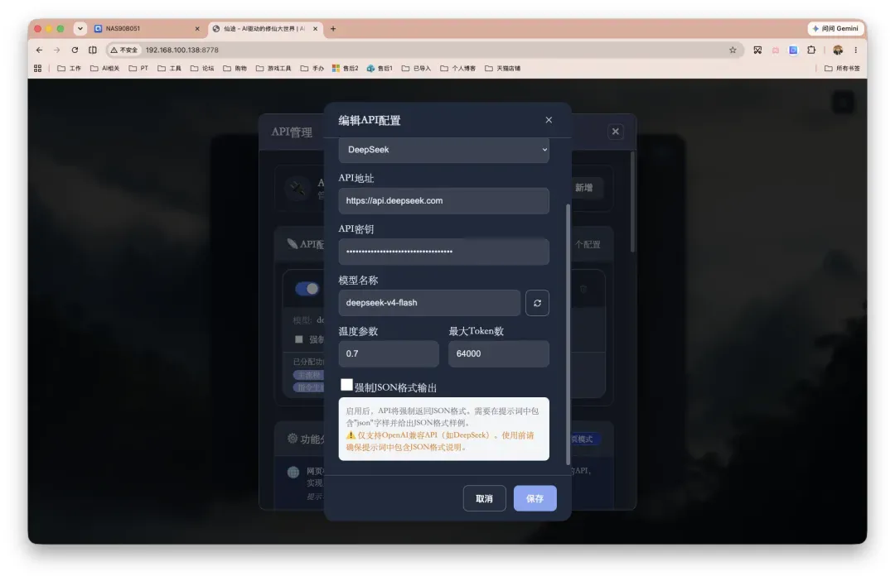
Task: Click the 温度参数 field showing 0.7
Action: 389,353
